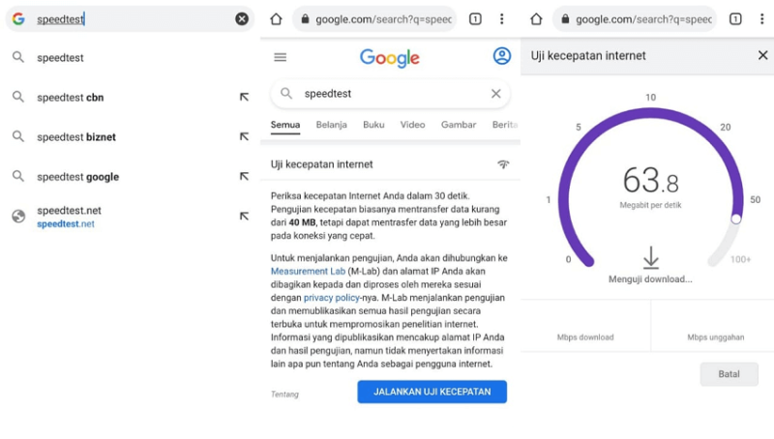Switch to the Belanja tab
Image resolution: width=774 pixels, height=439 pixels.
331,125
